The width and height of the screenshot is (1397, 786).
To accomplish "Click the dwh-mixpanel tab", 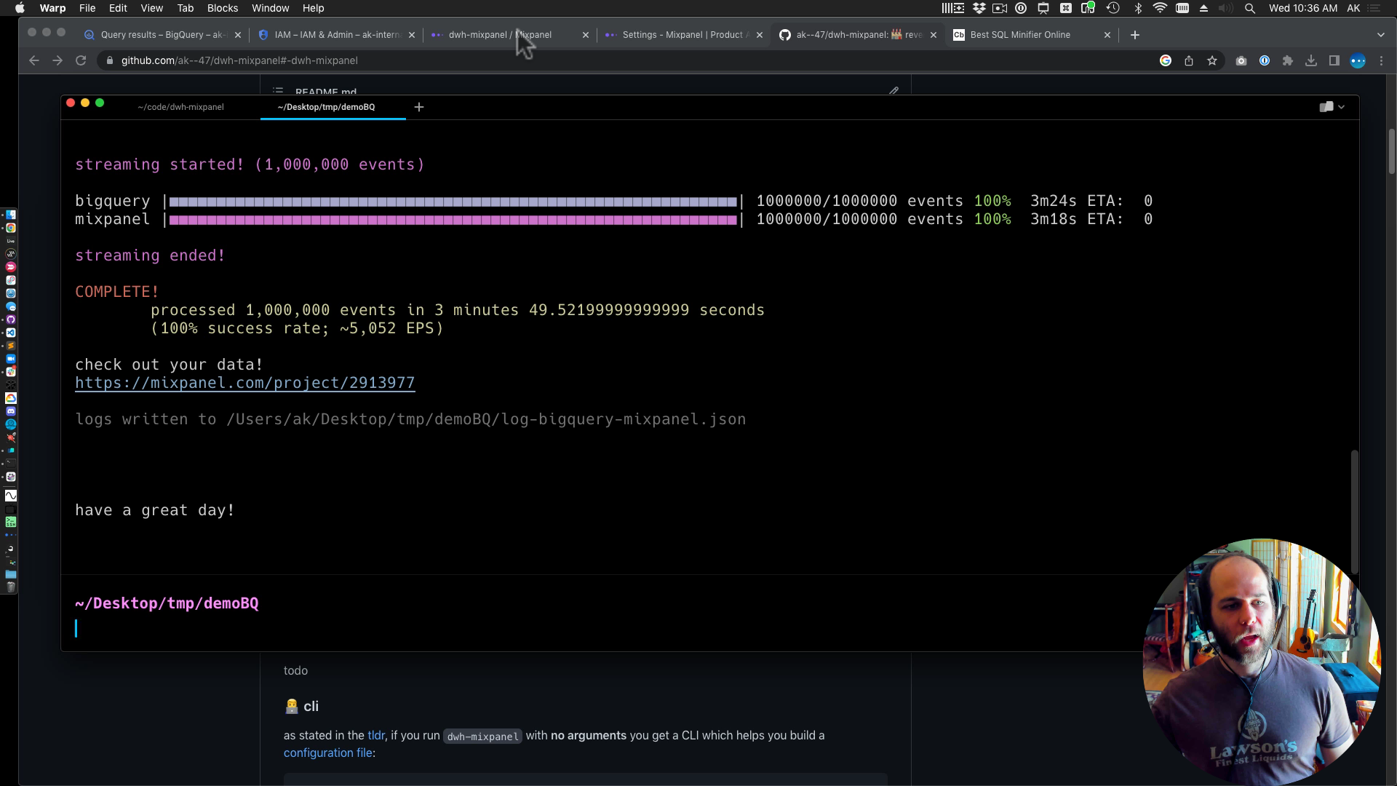I will [x=499, y=34].
